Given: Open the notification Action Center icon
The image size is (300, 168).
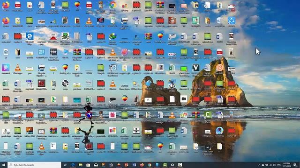Looking at the screenshot, I should (x=295, y=165).
